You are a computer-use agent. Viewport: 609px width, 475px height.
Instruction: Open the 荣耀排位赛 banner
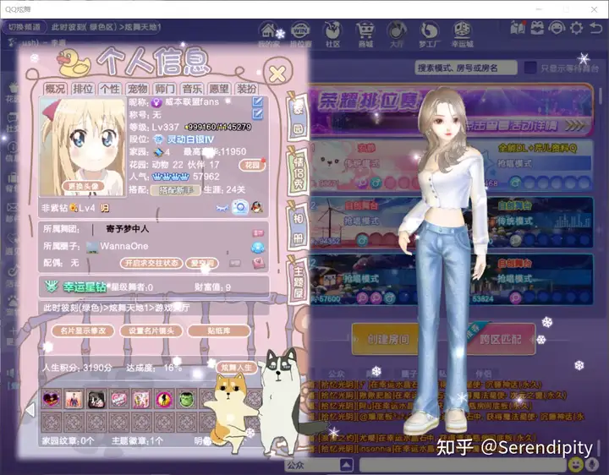click(x=451, y=109)
